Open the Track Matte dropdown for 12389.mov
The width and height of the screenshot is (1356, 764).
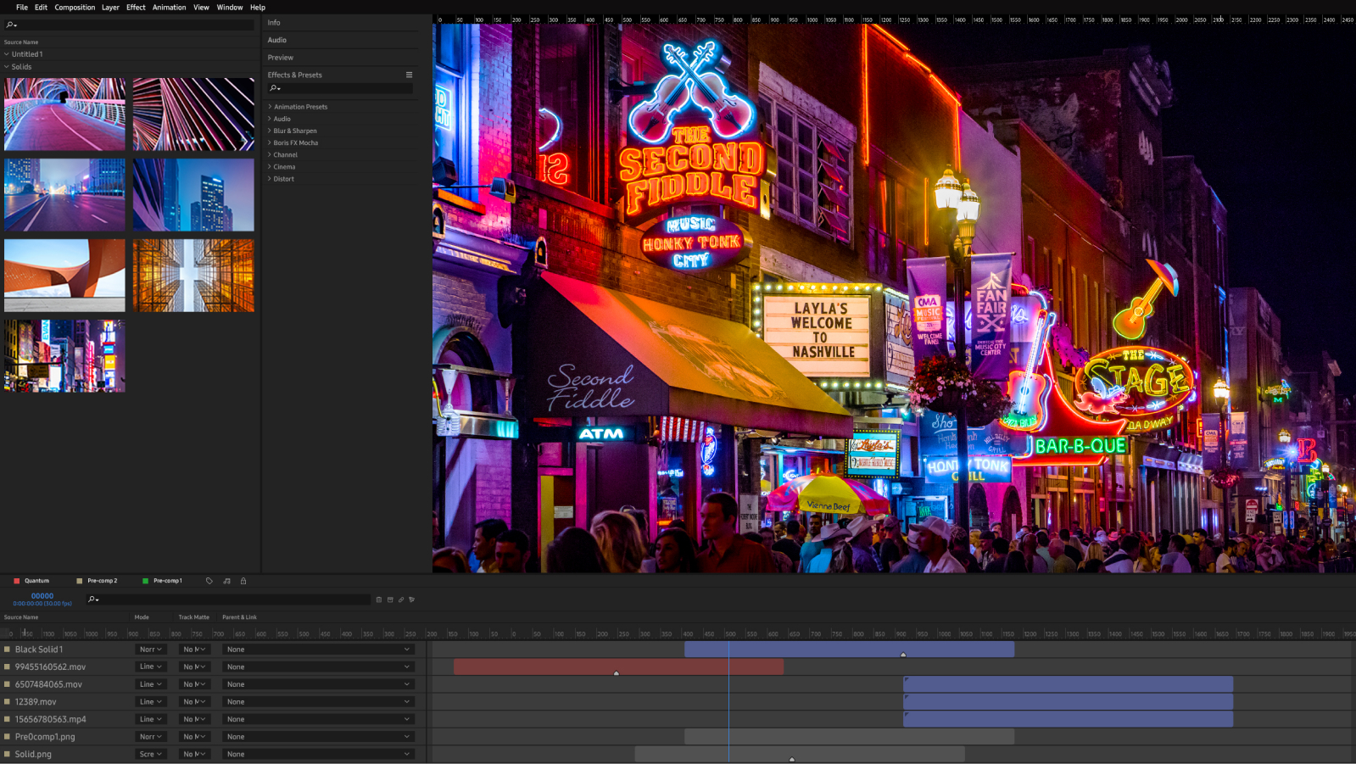click(194, 702)
